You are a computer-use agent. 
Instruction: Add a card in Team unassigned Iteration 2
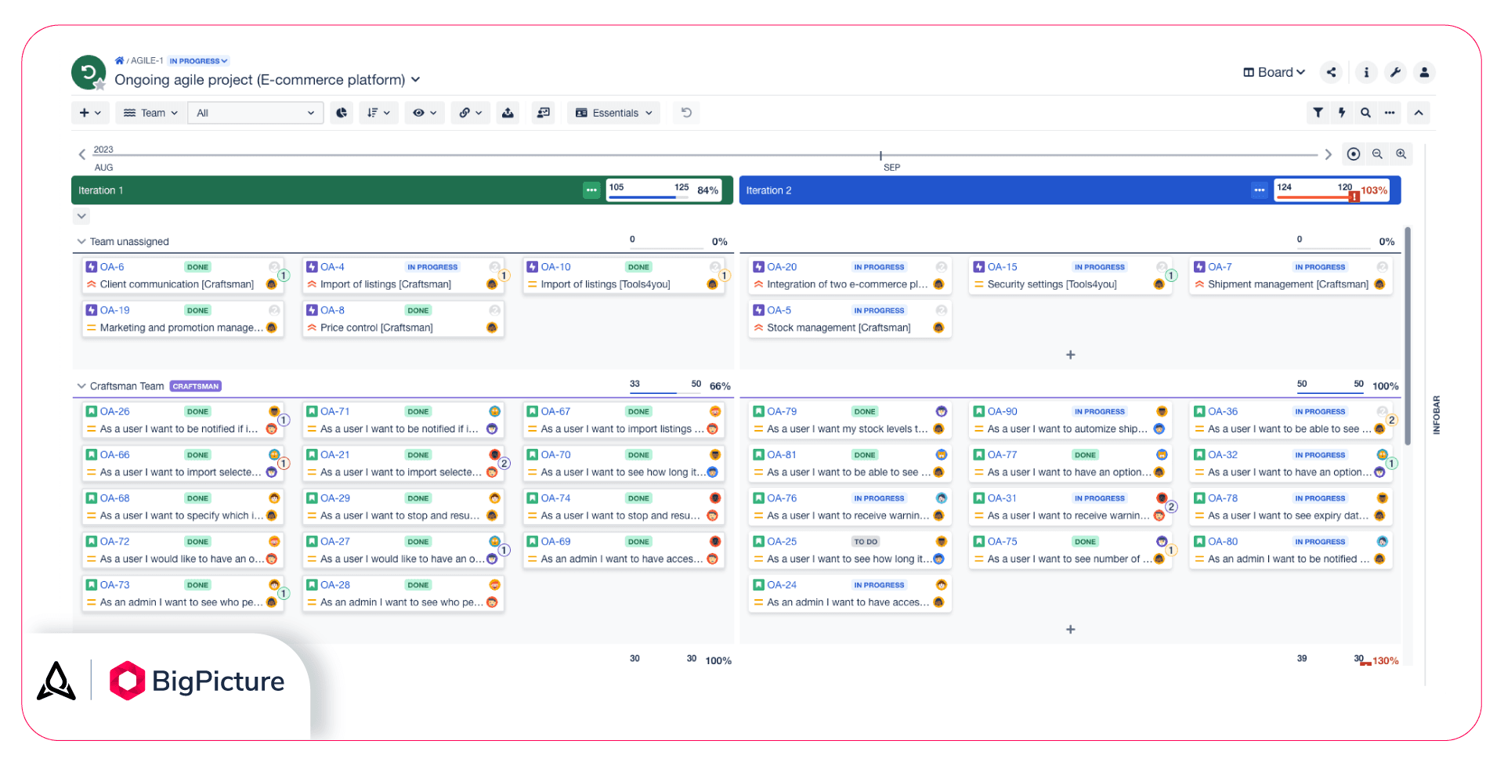(1070, 355)
